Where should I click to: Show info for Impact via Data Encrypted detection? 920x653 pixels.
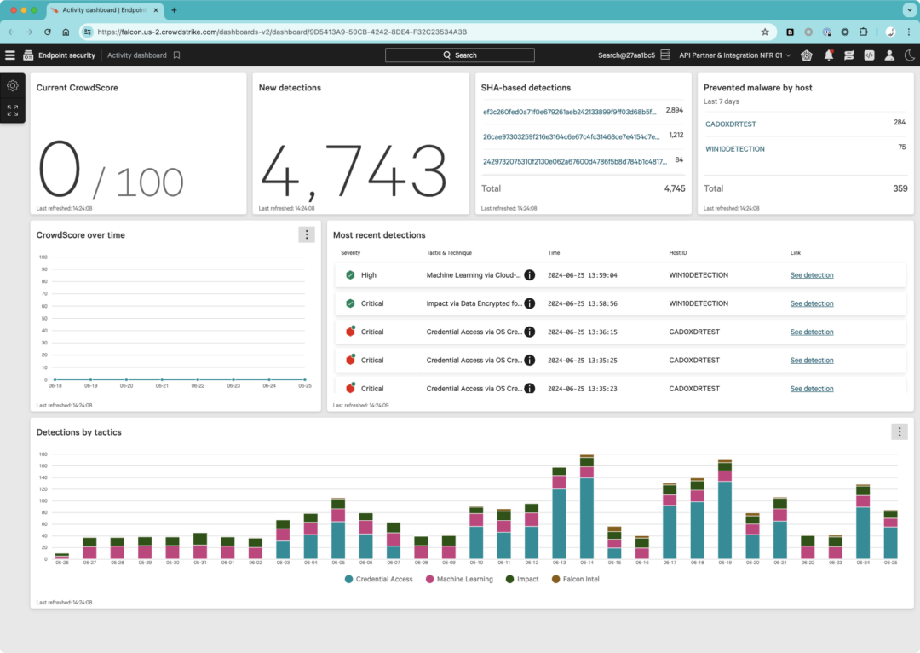(529, 303)
